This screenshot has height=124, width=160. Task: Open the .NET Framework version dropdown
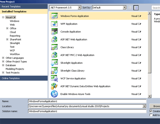[65, 8]
